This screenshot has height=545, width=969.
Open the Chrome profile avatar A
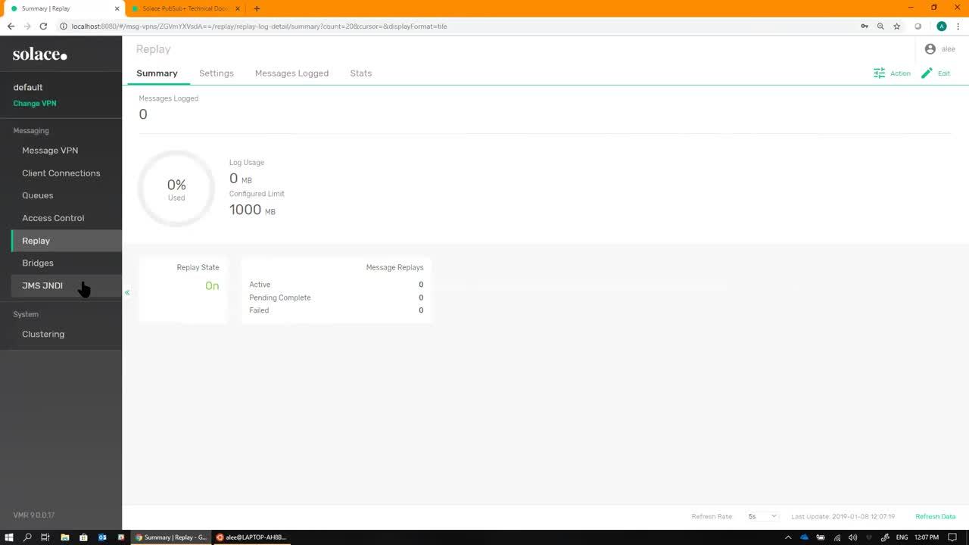(x=942, y=26)
